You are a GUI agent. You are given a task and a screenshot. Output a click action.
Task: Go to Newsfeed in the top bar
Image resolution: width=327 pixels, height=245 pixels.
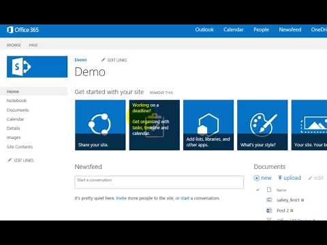(290, 30)
